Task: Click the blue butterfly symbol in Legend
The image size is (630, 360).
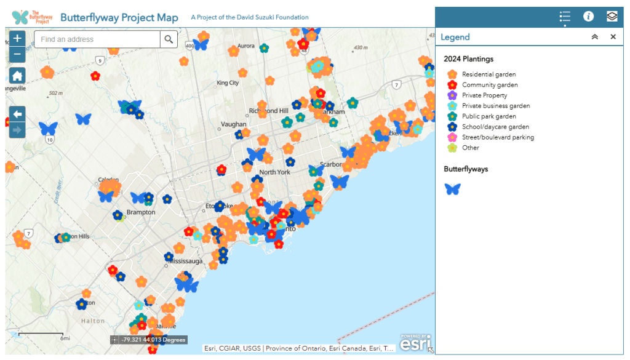Action: click(x=453, y=190)
